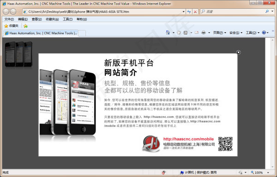The image size is (277, 177).
Task: Click the search magnifier button
Action: pos(267,12)
